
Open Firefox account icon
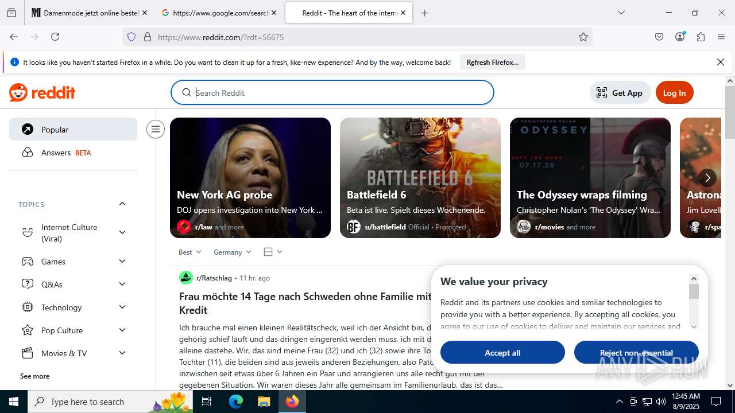pos(680,37)
